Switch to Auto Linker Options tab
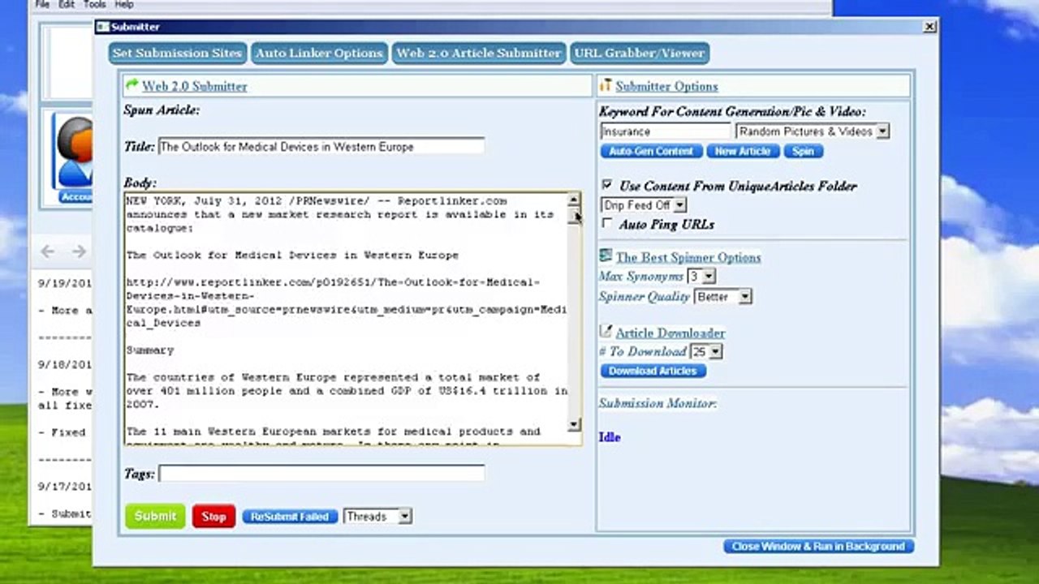The image size is (1039, 584). click(x=319, y=53)
